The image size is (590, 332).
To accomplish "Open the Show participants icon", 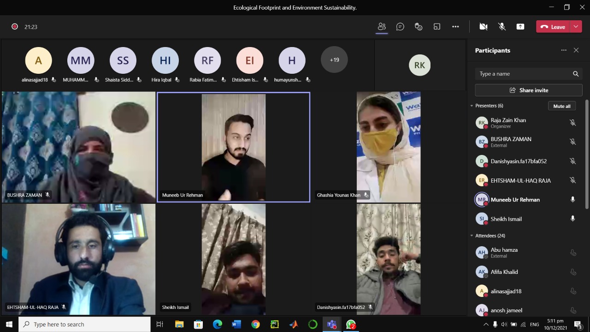I will tap(382, 27).
